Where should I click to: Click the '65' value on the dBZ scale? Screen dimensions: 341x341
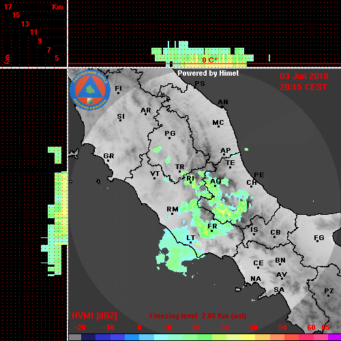pos(325,327)
